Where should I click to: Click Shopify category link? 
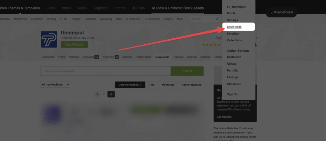click(x=76, y=19)
